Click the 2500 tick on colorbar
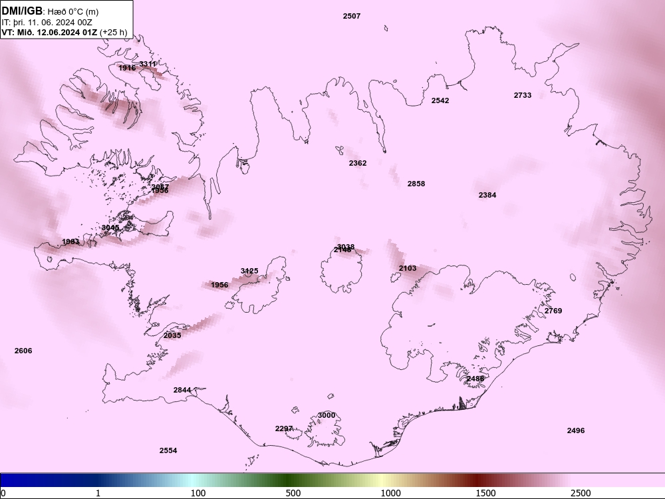 coord(581,493)
